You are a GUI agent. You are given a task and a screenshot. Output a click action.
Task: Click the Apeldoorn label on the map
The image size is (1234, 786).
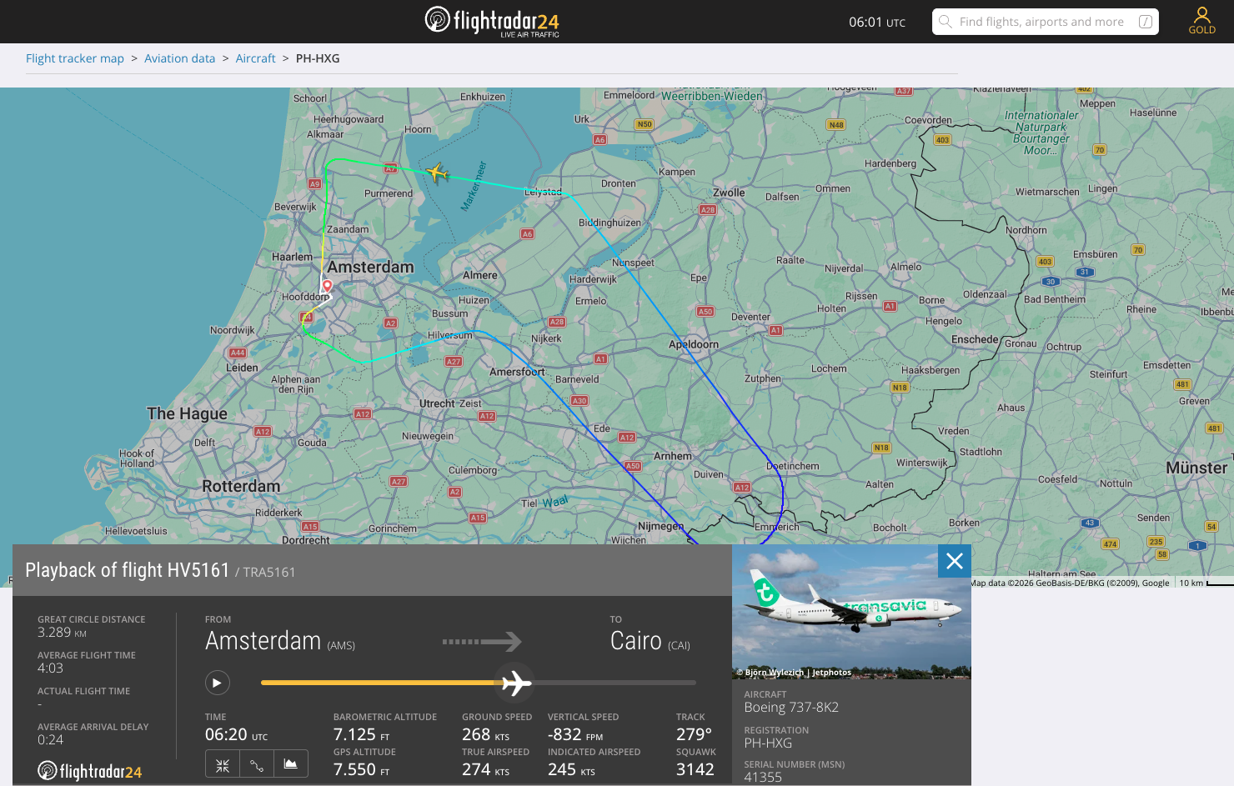tap(694, 344)
